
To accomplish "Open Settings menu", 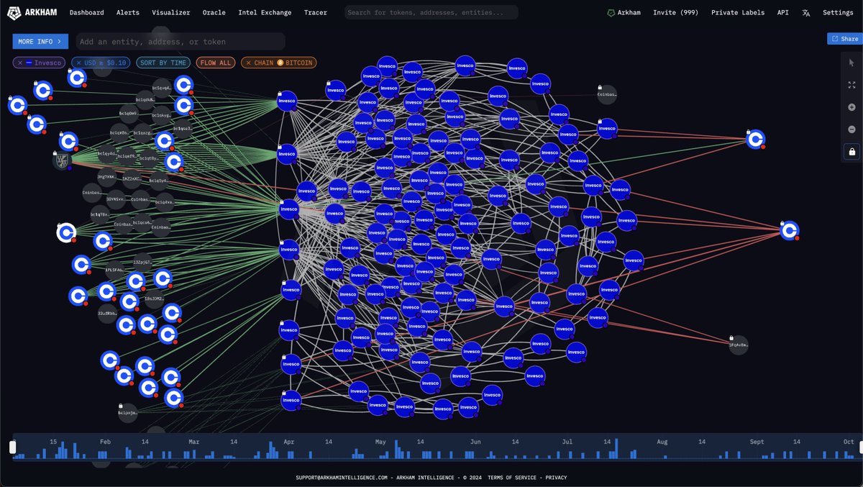I will pos(838,12).
